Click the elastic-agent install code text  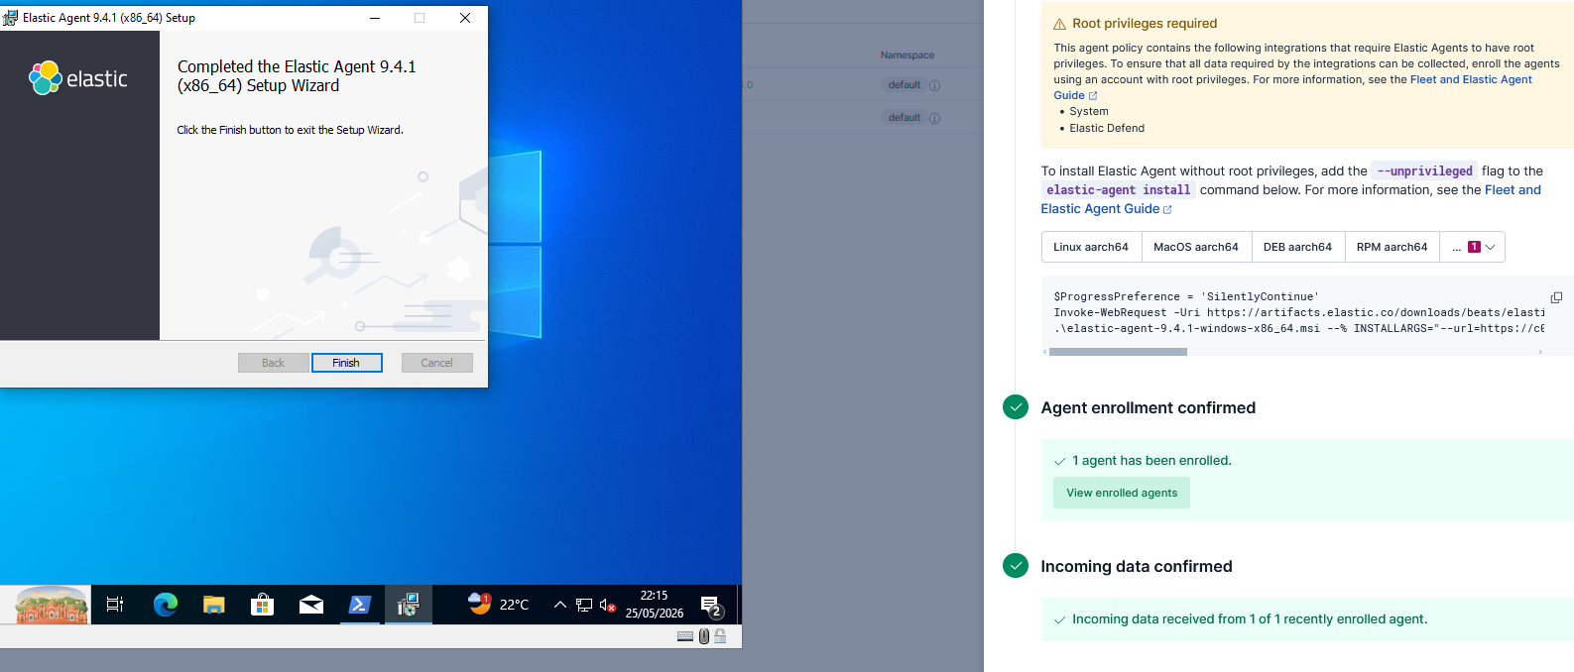1118,189
